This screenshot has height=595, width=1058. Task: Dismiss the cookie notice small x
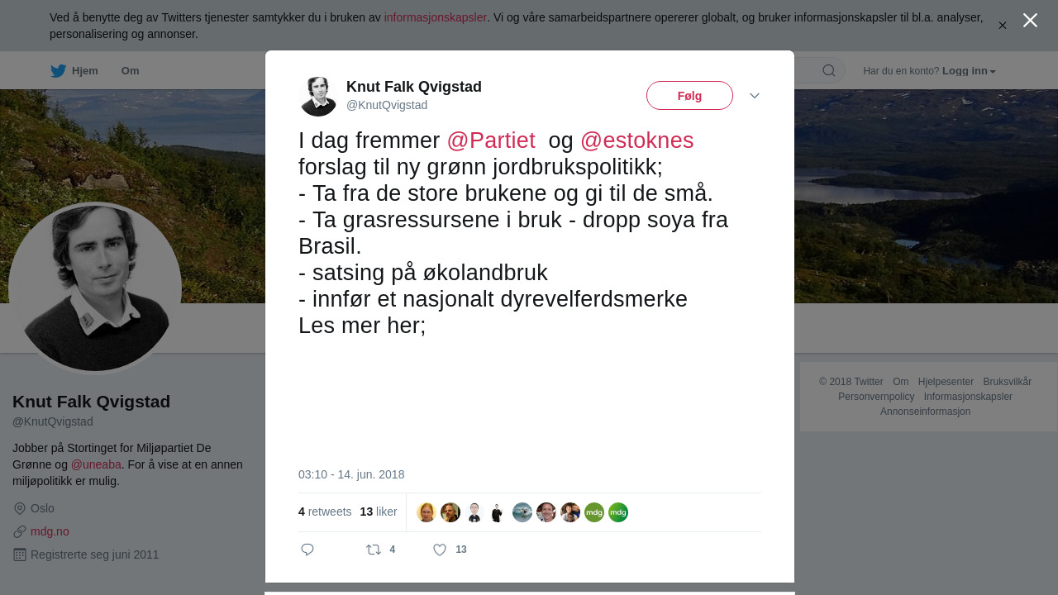tap(1003, 26)
